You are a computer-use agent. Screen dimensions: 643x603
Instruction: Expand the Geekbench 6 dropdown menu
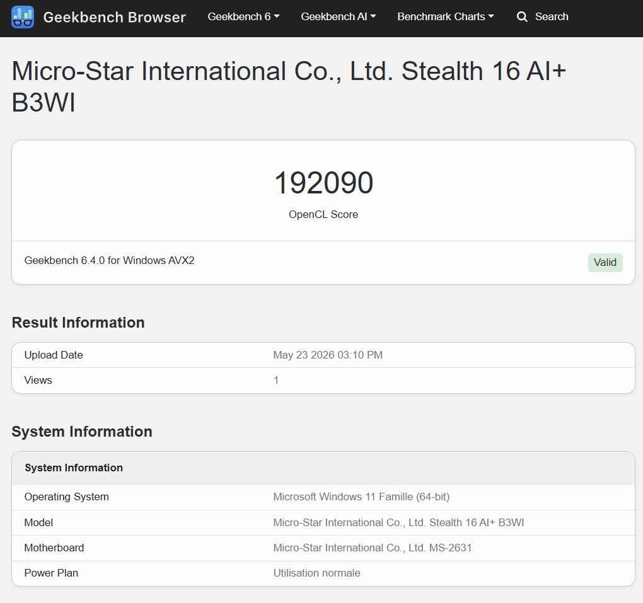point(243,16)
